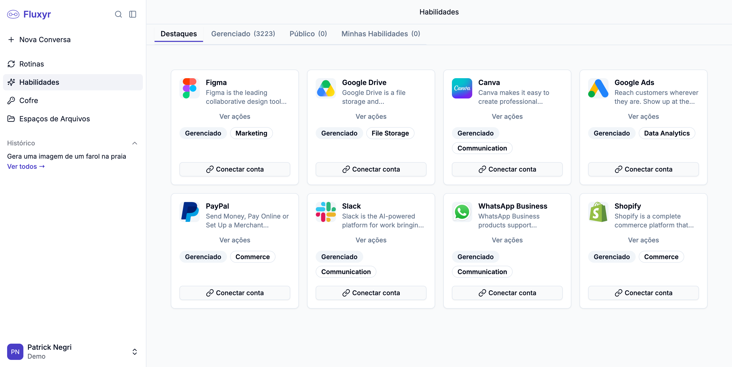
Task: Click the Google Drive card title
Action: 364,82
